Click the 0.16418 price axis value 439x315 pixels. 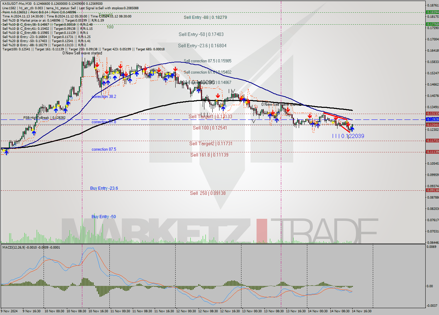point(433,51)
